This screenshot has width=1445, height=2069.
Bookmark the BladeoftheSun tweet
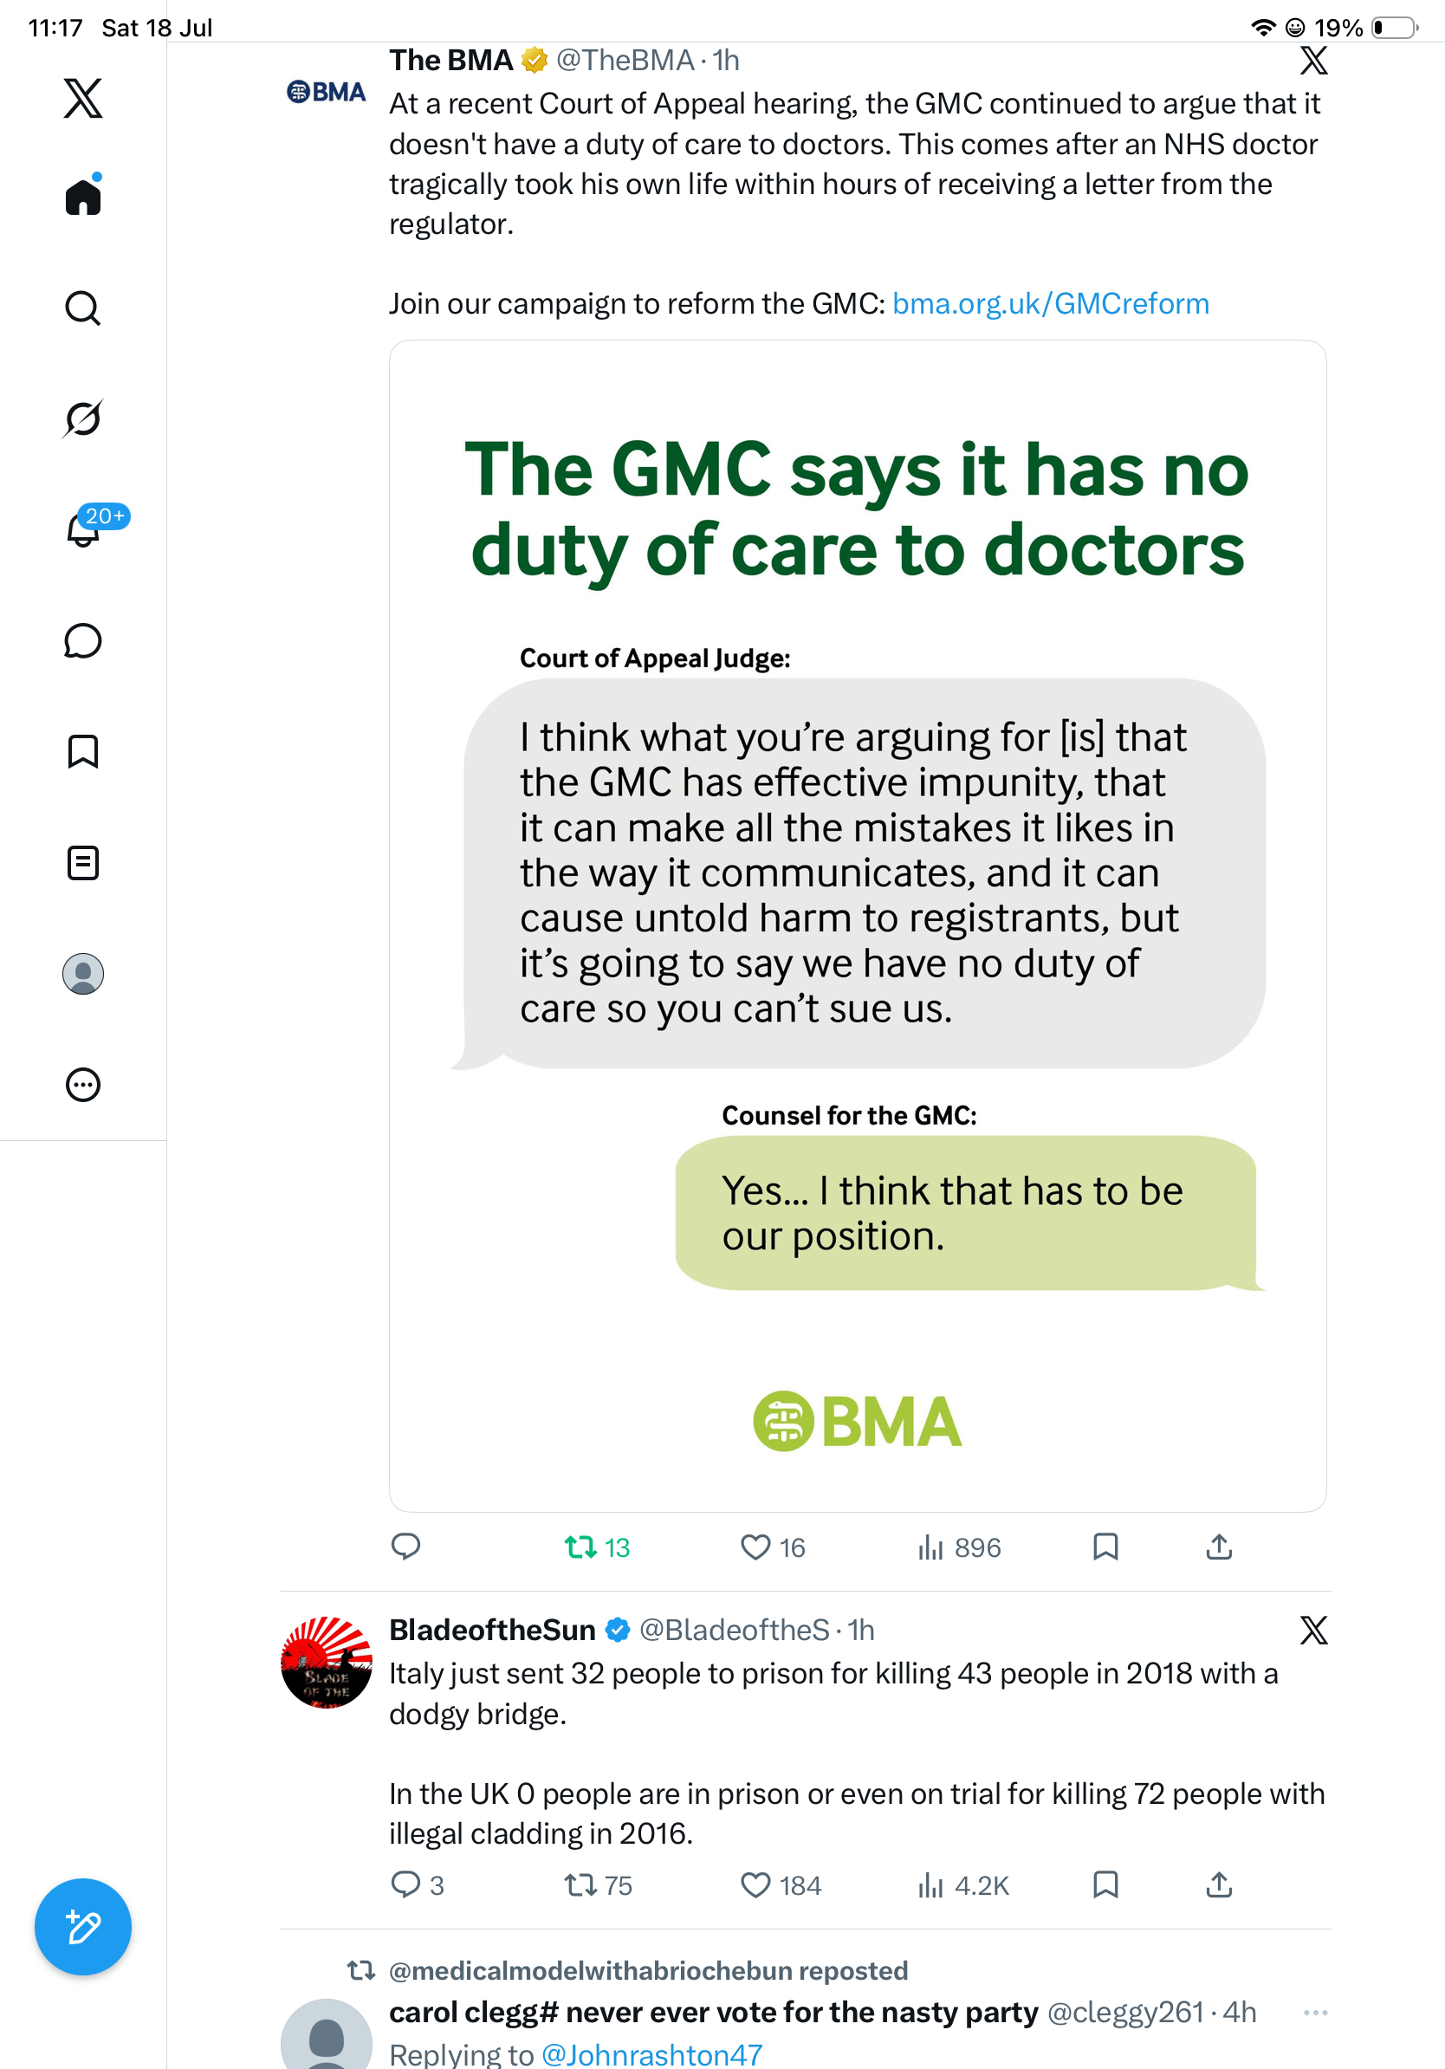[x=1105, y=1884]
